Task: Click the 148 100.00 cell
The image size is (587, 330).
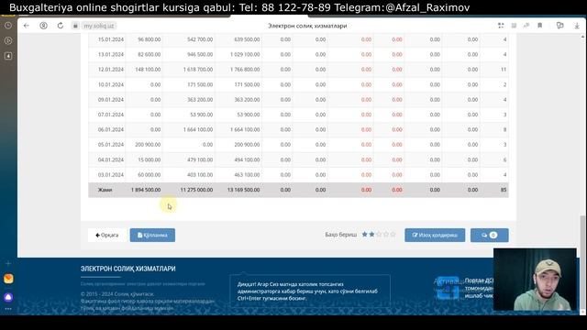Action: 149,70
